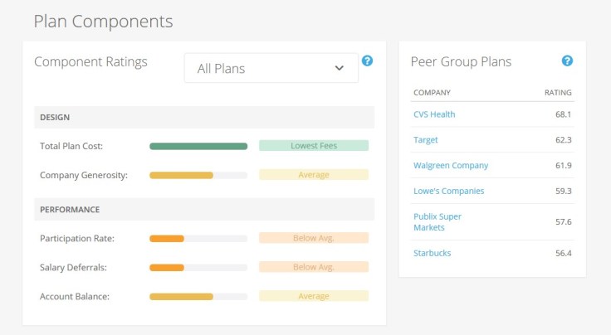Click the Below Avg. badge for Participation Rate
The width and height of the screenshot is (611, 335).
pos(314,238)
